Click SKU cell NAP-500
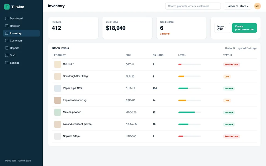Viewport: 266px width, 166px height. pyautogui.click(x=131, y=136)
